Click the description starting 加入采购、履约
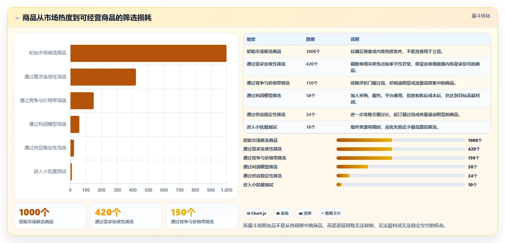The height and width of the screenshot is (243, 505). [415, 99]
